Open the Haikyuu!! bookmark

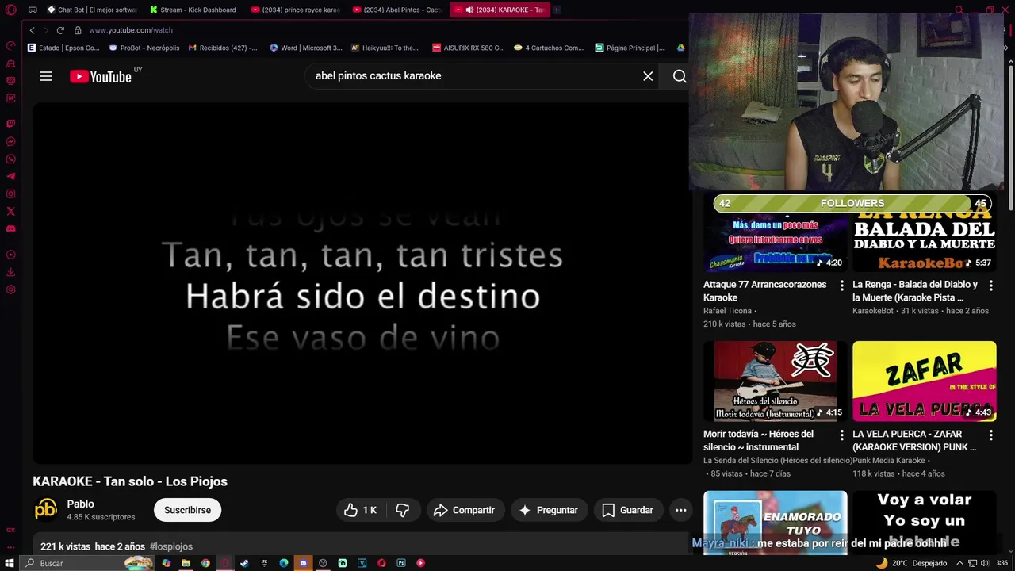coord(385,48)
